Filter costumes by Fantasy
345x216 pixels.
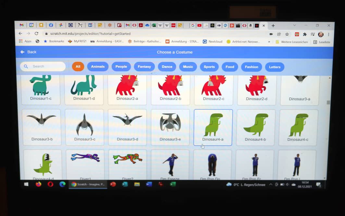(144, 67)
